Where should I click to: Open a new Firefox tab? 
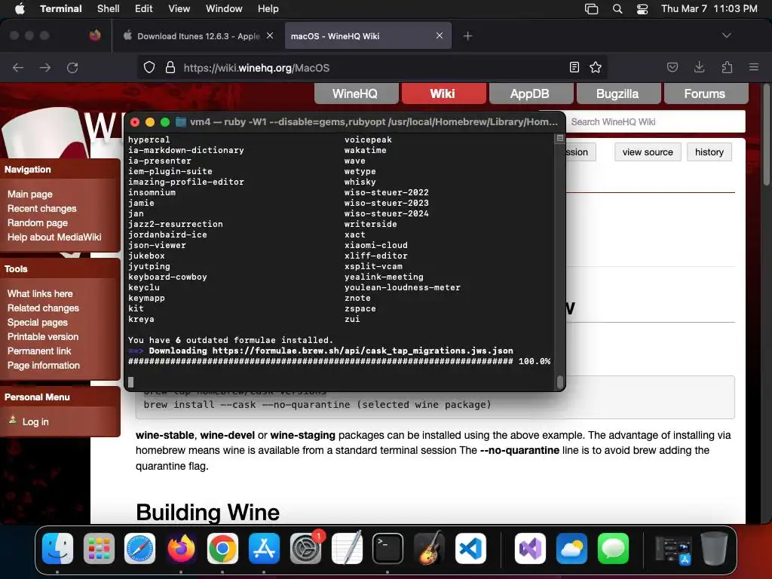[x=467, y=36]
